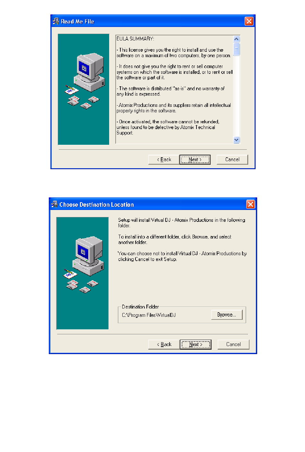Close the Choose Destination Location window
This screenshot has width=305, height=452.
point(250,204)
